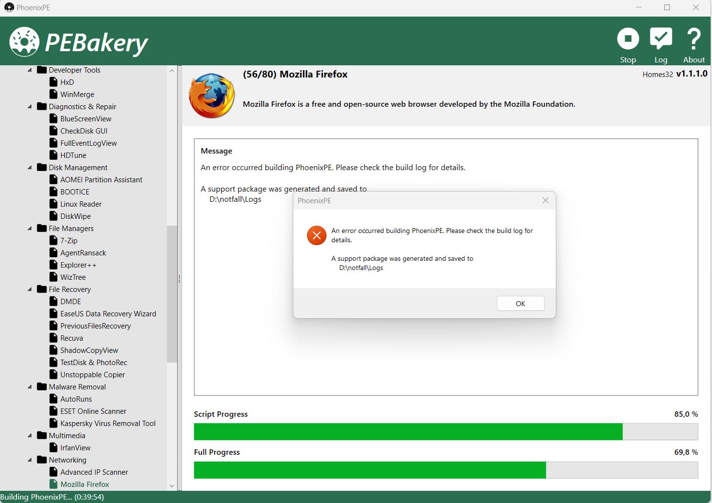Click the red error icon in dialog
Image resolution: width=712 pixels, height=503 pixels.
(x=316, y=235)
